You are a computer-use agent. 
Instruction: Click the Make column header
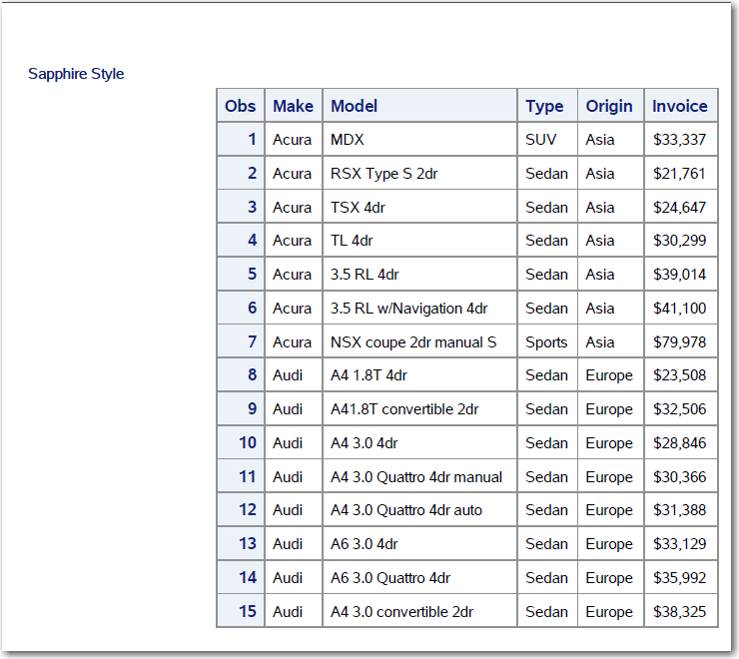(x=293, y=106)
